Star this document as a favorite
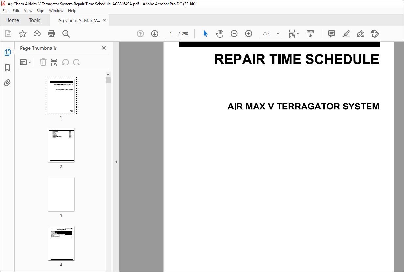Image resolution: width=404 pixels, height=272 pixels. pyautogui.click(x=22, y=34)
